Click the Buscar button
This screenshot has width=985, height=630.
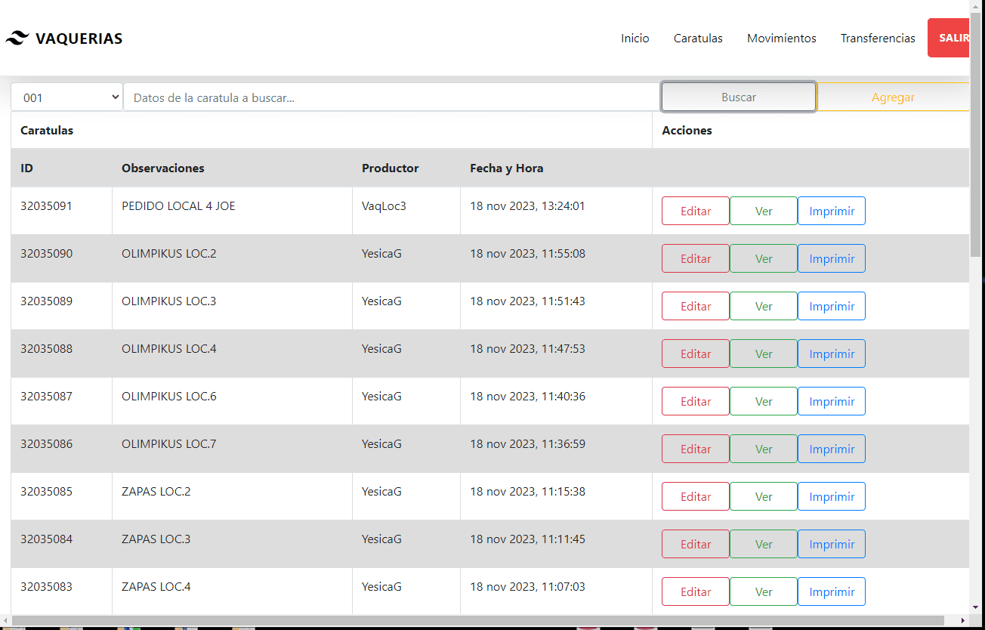739,97
